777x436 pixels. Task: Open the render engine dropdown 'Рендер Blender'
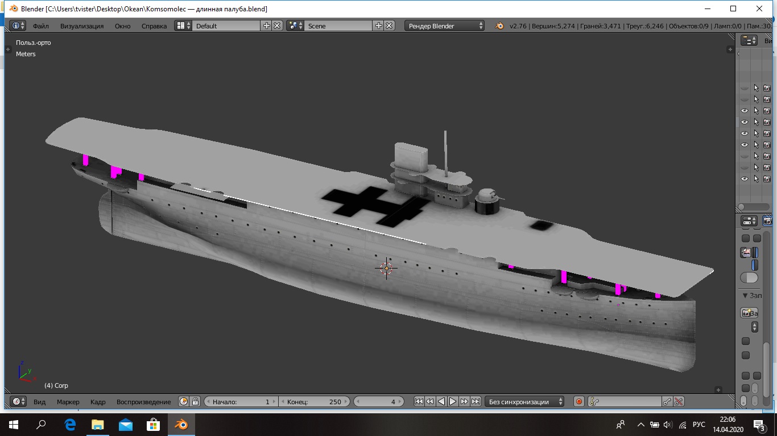pyautogui.click(x=445, y=26)
